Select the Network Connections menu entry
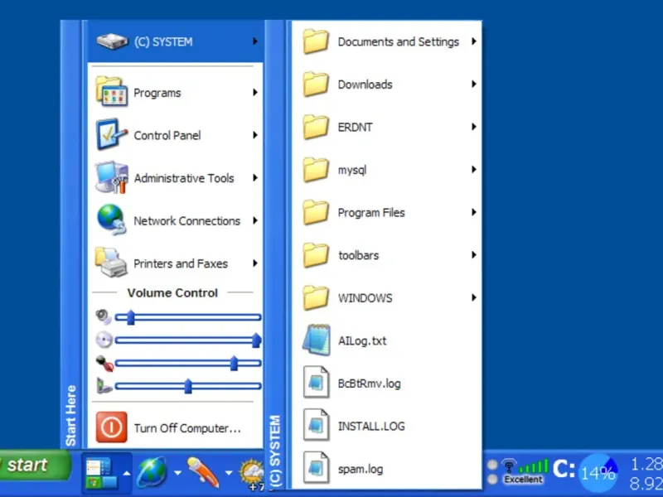 coord(176,220)
